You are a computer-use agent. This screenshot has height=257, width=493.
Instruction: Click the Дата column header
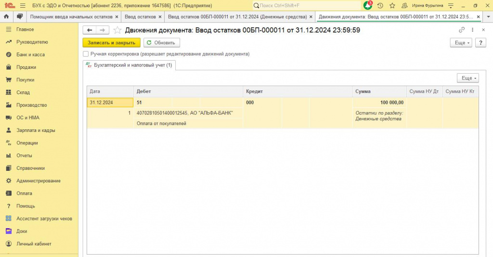coord(110,91)
